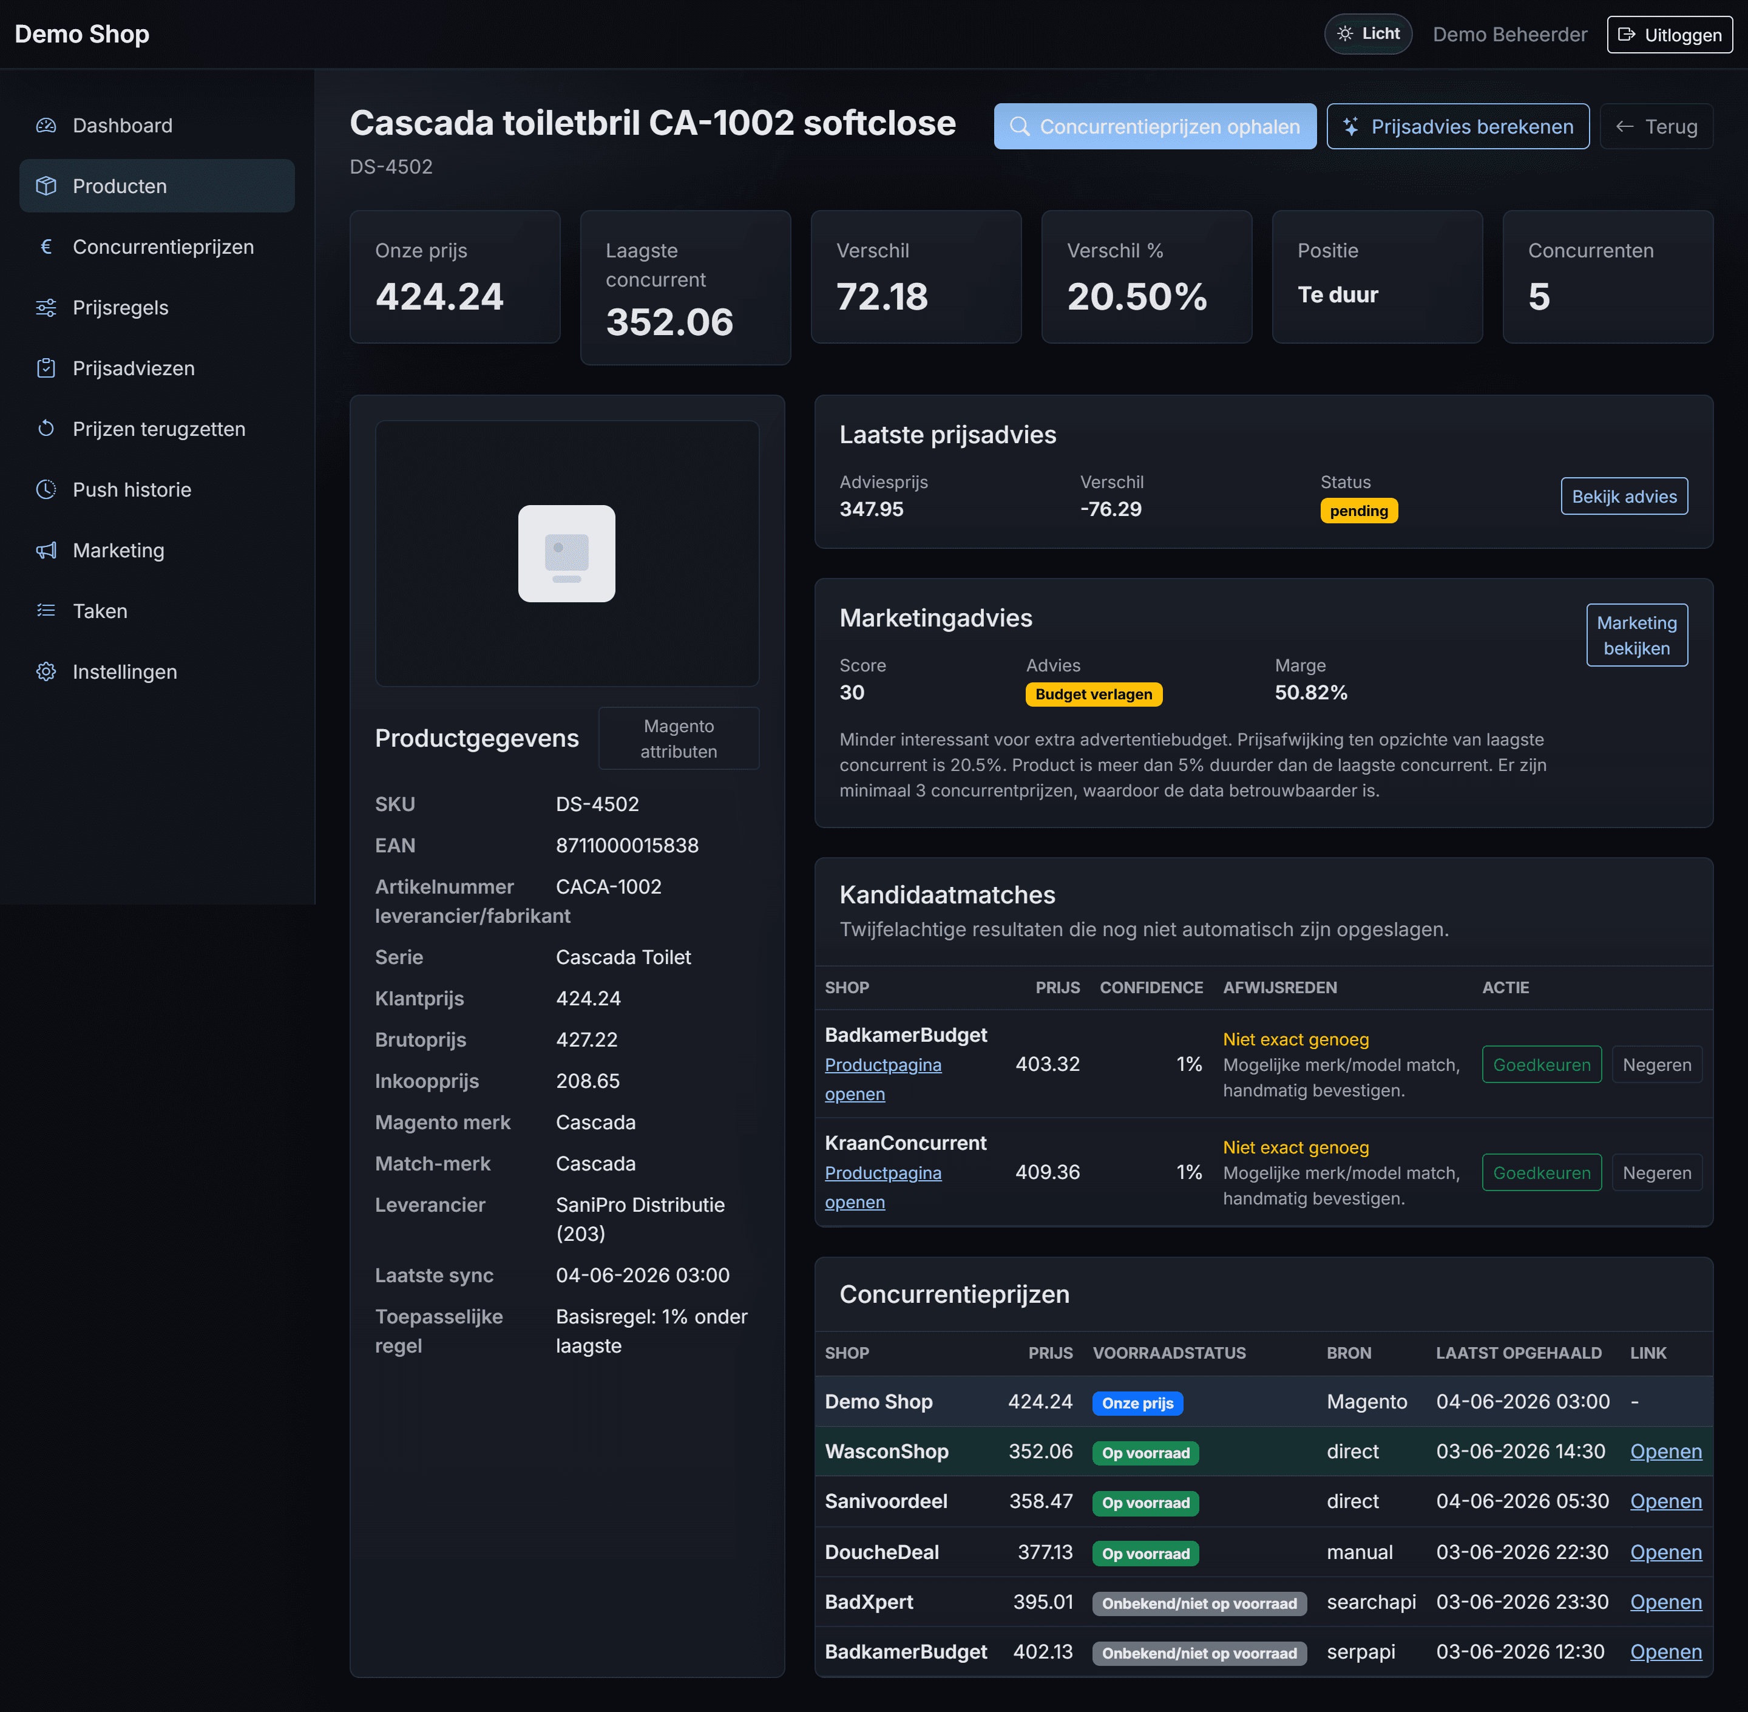Viewport: 1748px width, 1712px height.
Task: Click the clipboard icon next to Prijsadviezen
Action: pyautogui.click(x=46, y=368)
